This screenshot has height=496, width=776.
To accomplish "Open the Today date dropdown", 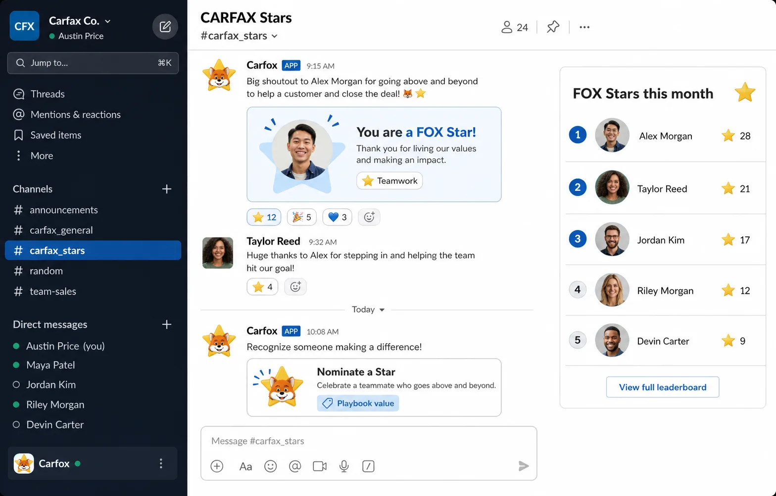I will click(x=368, y=310).
